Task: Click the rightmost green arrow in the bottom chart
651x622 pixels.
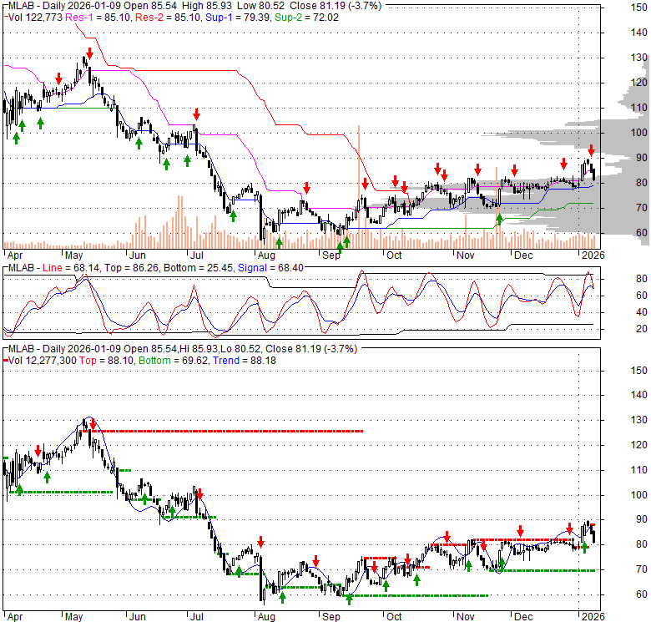Action: [x=584, y=548]
